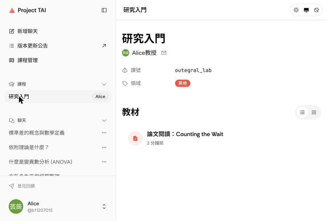Viewport: 327px width, 221px height.
Task: Collapse the sidebar with the panel icon
Action: pos(104,10)
